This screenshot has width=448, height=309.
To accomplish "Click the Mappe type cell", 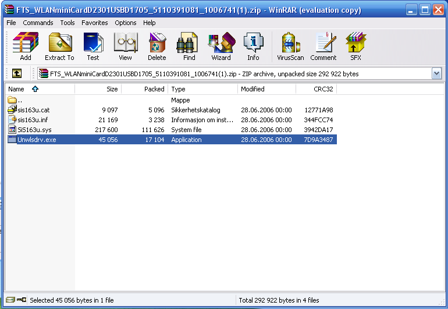I will [x=180, y=100].
